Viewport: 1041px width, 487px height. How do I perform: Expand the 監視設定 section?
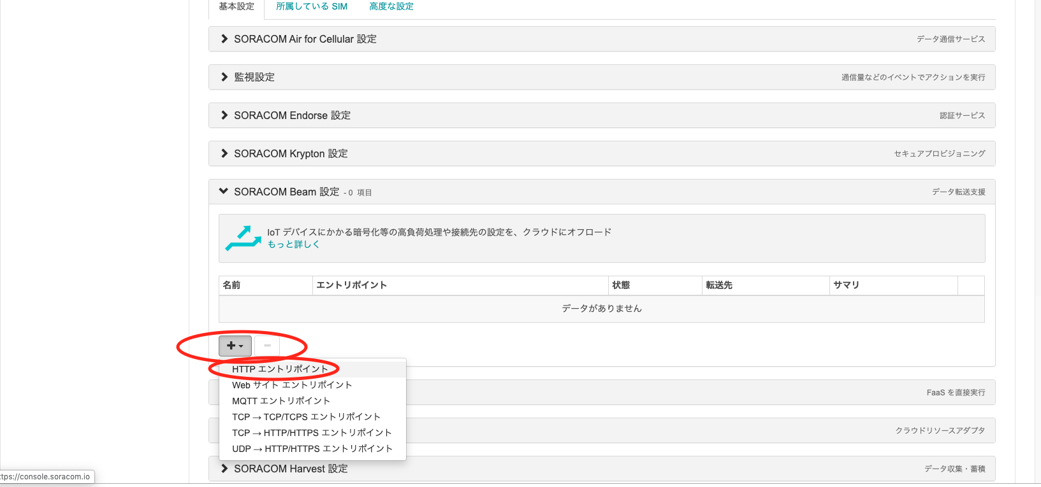[x=602, y=77]
